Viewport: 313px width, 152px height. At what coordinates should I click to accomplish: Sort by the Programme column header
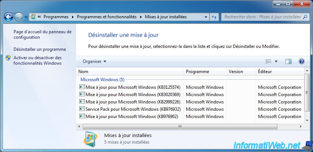[x=205, y=72]
